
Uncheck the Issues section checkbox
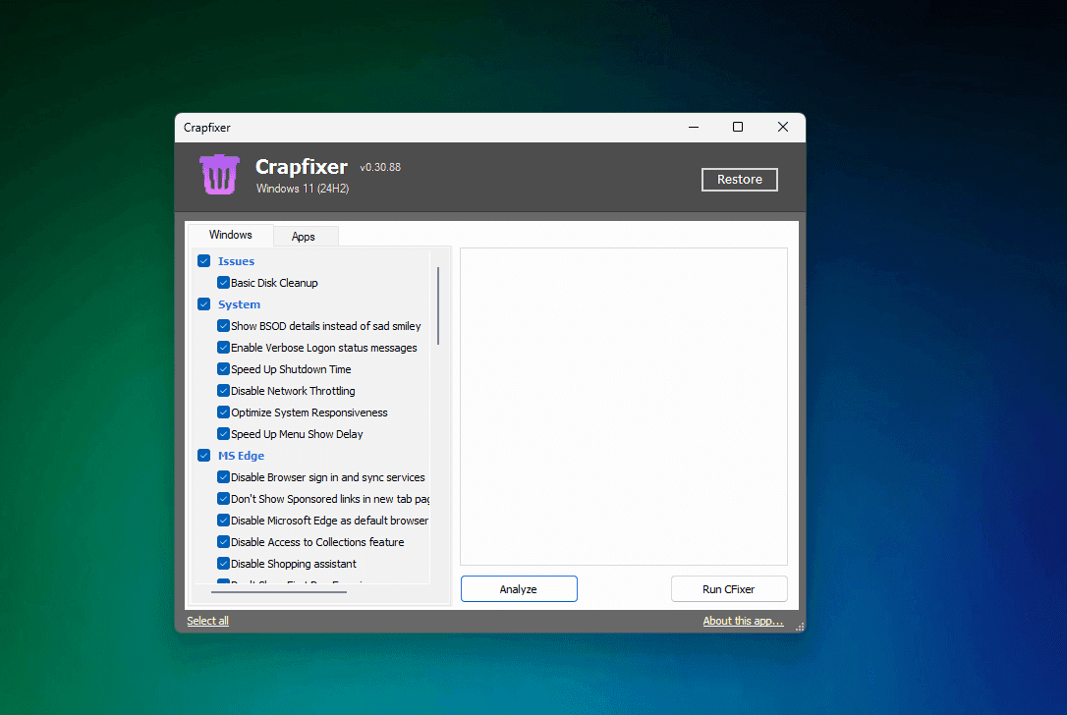tap(203, 260)
